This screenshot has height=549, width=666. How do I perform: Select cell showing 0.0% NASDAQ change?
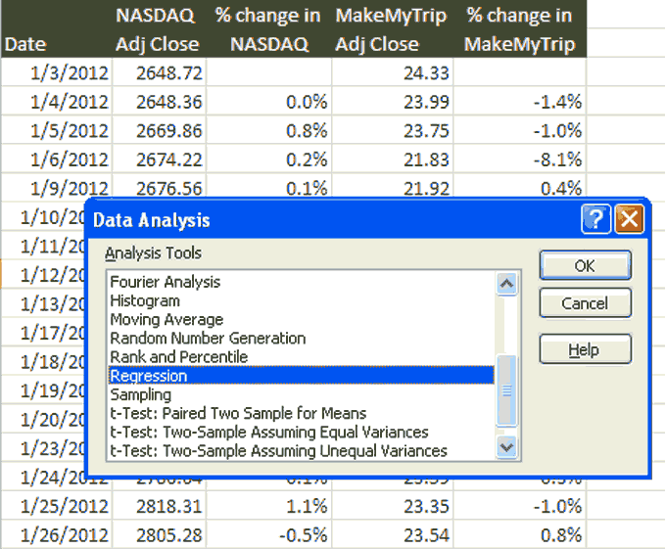pyautogui.click(x=268, y=102)
